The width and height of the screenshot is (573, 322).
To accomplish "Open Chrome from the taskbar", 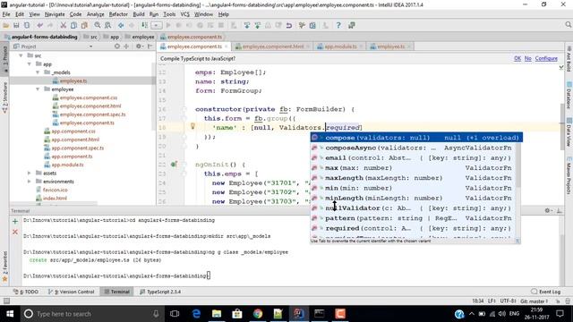I will 258,314.
